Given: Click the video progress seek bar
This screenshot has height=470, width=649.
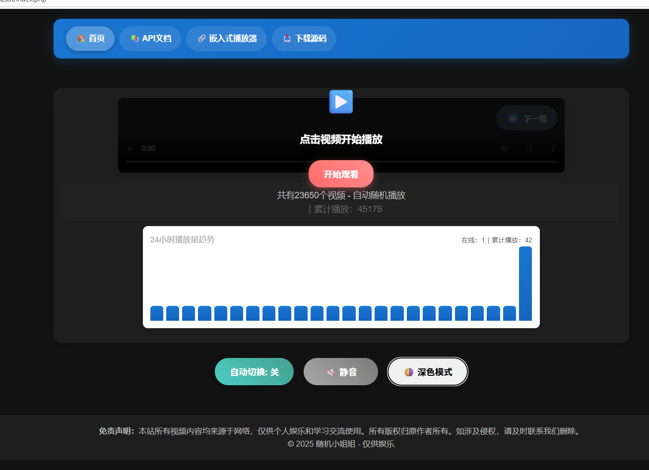Looking at the screenshot, I should (341, 162).
